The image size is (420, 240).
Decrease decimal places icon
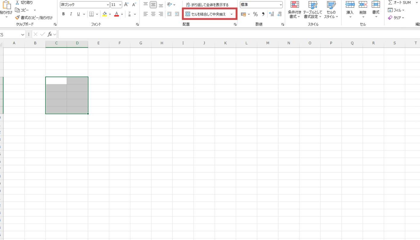[x=279, y=14]
